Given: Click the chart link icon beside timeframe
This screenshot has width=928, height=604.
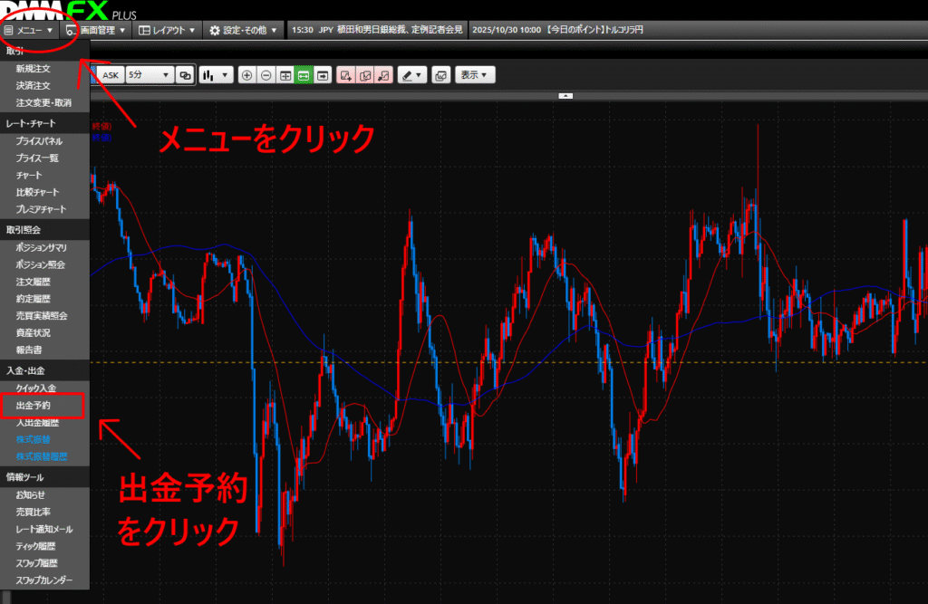Looking at the screenshot, I should pos(185,75).
